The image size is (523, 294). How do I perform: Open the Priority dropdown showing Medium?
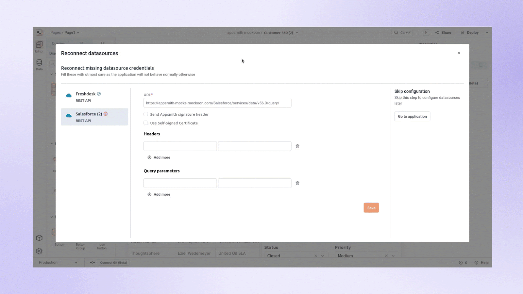[393, 256]
